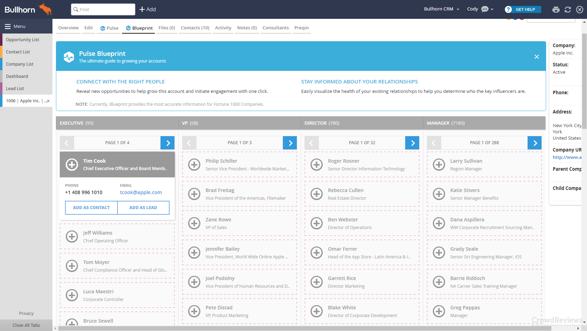Open the Notes (0) tab
This screenshot has height=331, width=587.
point(247,28)
